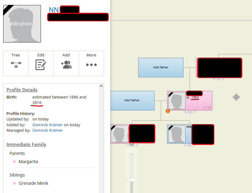The height and width of the screenshot is (193, 252).
Task: Open the More options menu
Action: 91,63
